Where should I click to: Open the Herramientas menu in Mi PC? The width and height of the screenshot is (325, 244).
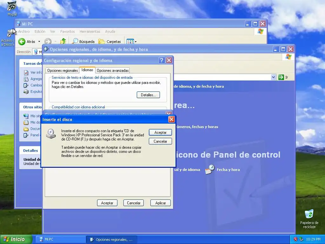tap(90, 31)
